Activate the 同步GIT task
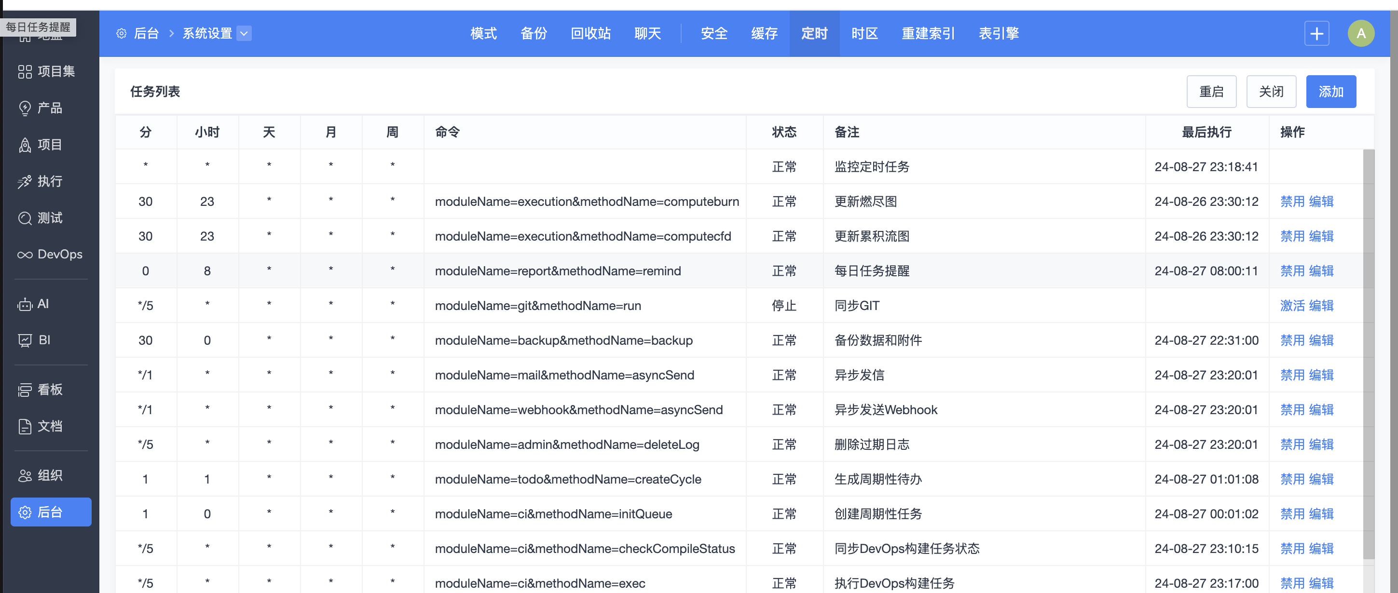1398x593 pixels. point(1292,306)
